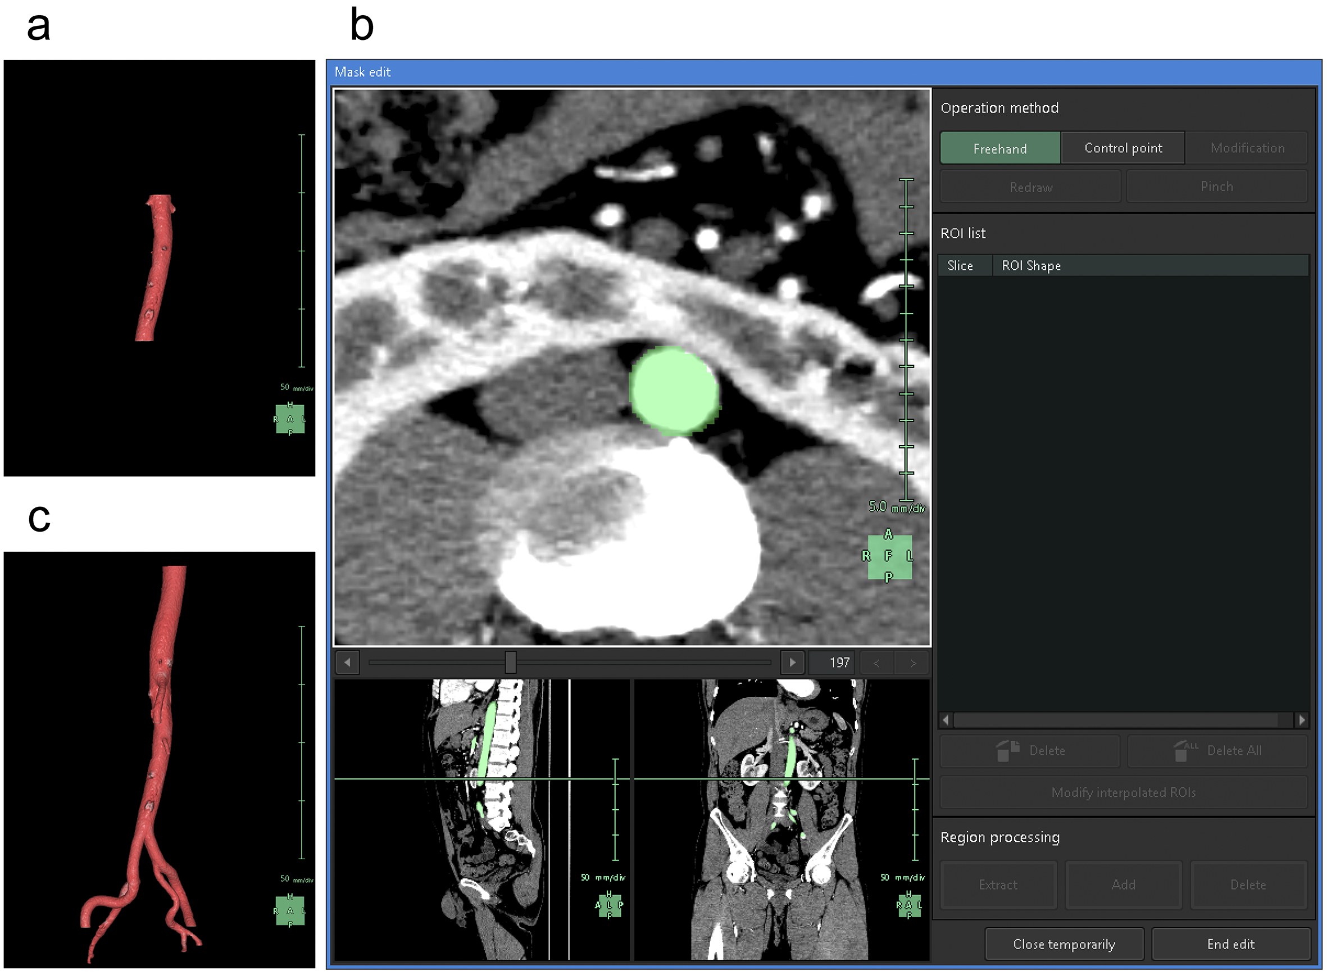Click Delete under Region processing

point(1248,885)
